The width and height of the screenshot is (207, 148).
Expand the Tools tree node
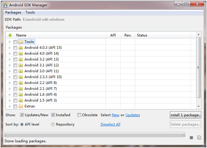(x=10, y=42)
